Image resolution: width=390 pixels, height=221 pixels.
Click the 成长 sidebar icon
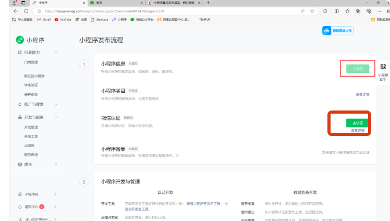pyautogui.click(x=20, y=165)
